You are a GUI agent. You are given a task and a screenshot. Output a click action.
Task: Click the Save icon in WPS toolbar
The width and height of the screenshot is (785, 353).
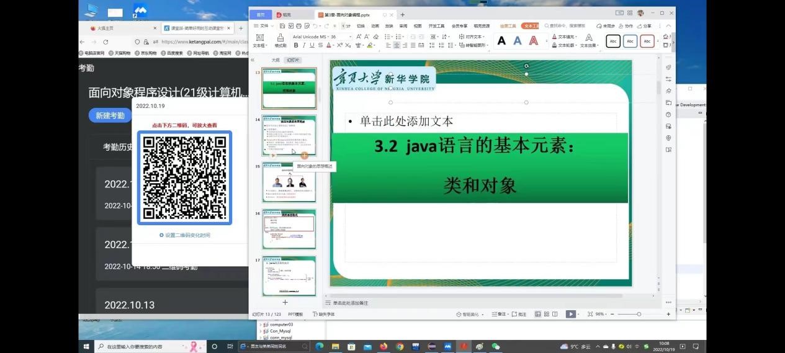282,26
